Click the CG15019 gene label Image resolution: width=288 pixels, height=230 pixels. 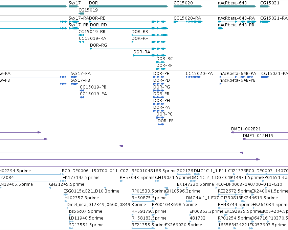pos(88,10)
